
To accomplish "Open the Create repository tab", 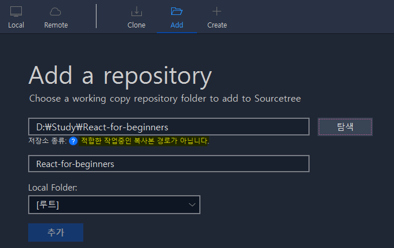I will [x=217, y=17].
